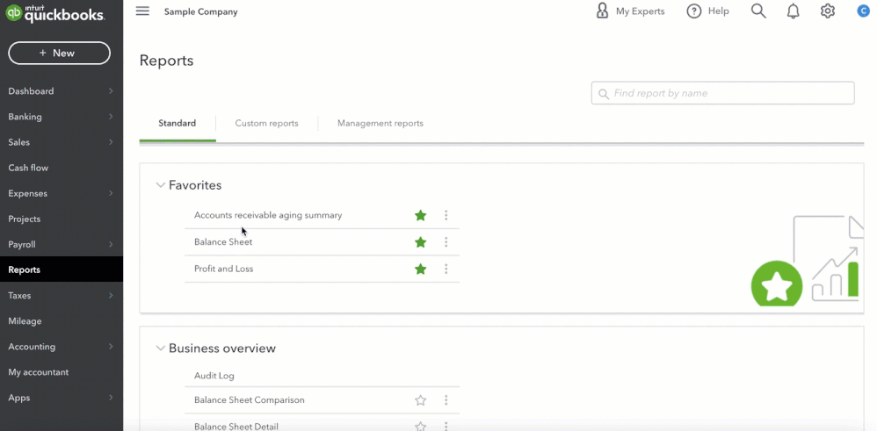877x431 pixels.
Task: Switch to the Custom reports tab
Action: click(266, 124)
